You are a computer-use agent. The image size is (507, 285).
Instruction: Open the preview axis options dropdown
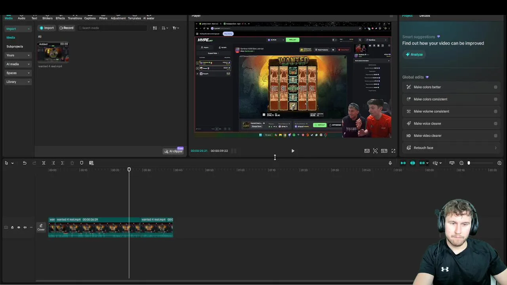440,163
